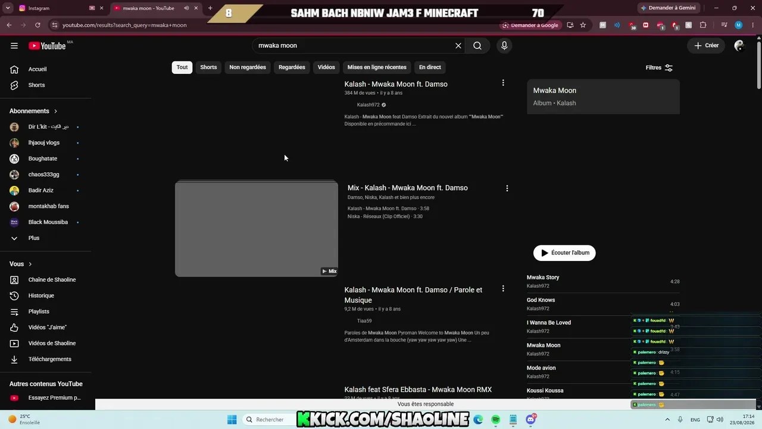Screen dimensions: 762x429
Task: Open more options for the Mix result
Action: click(507, 188)
